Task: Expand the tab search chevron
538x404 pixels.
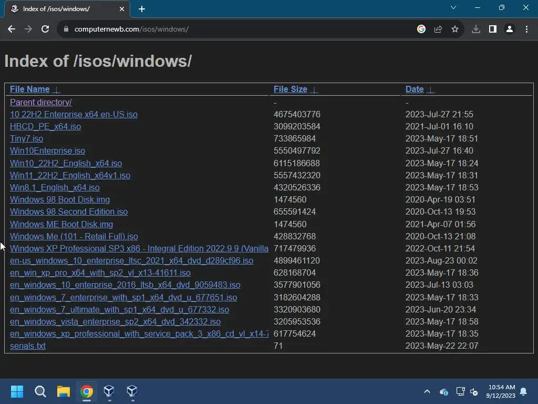Action: click(x=453, y=7)
